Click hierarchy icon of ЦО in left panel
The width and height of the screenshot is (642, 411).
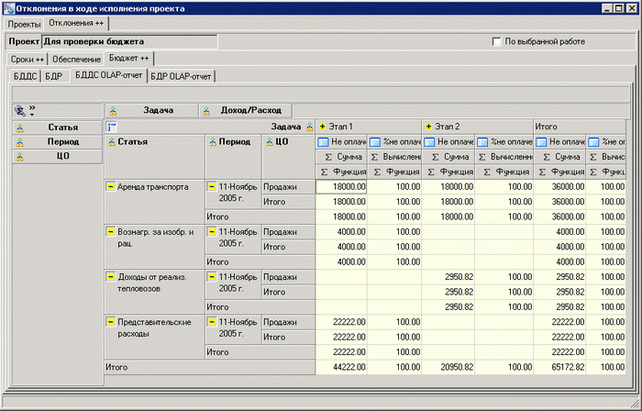coord(19,156)
